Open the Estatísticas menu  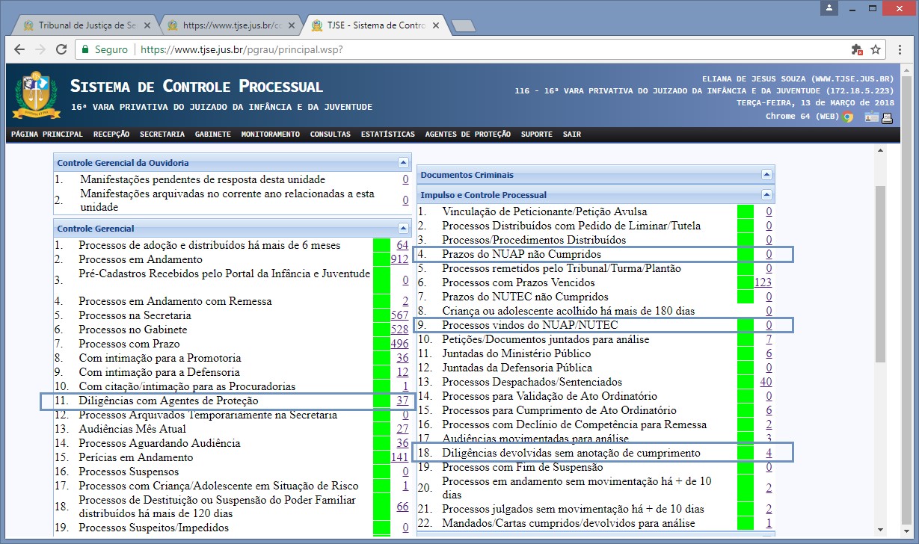[387, 135]
